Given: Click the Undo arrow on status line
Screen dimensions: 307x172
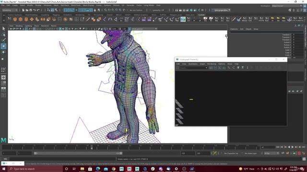Looking at the screenshot, I should tap(35, 10).
